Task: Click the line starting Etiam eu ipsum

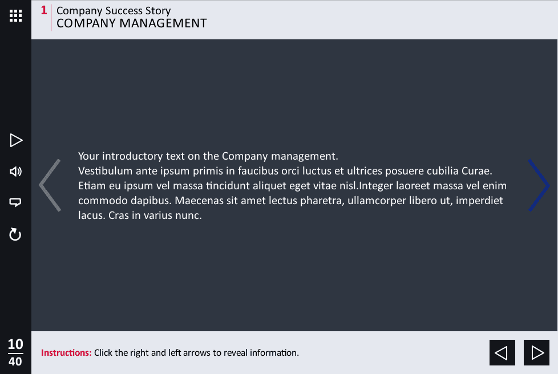Action: [x=292, y=186]
